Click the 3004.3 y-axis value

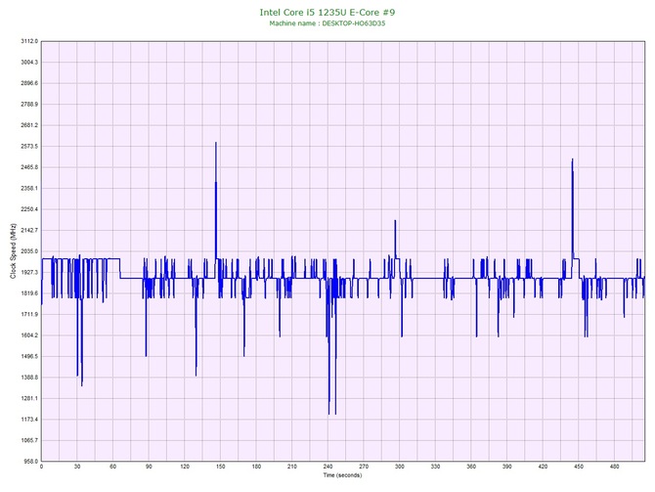tap(29, 63)
